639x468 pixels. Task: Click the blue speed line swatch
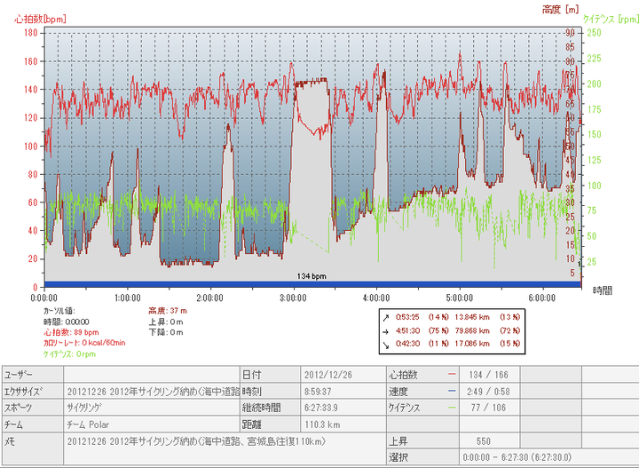tap(452, 391)
